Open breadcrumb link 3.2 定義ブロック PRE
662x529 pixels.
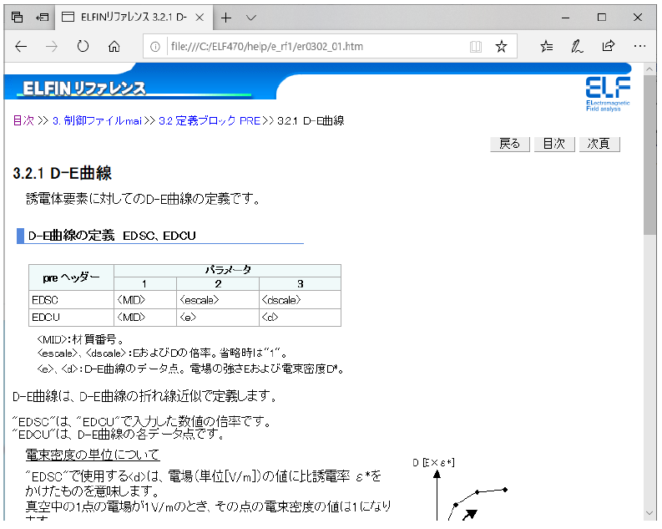pos(210,121)
